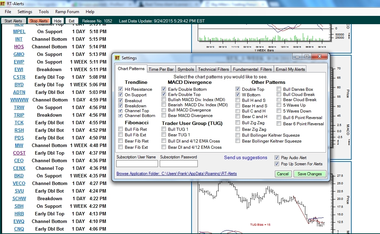
Task: Enable Bull Bollinger Keltner Squeeze checkbox
Action: point(238,135)
